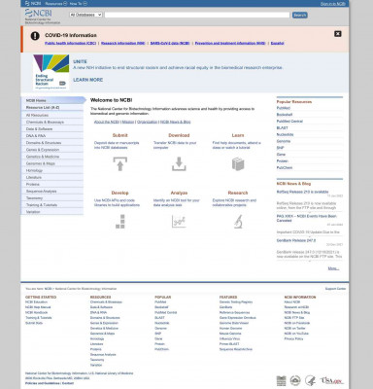Open Nucleotide in Popular Resources
Image resolution: width=373 pixels, height=389 pixels.
(285, 134)
